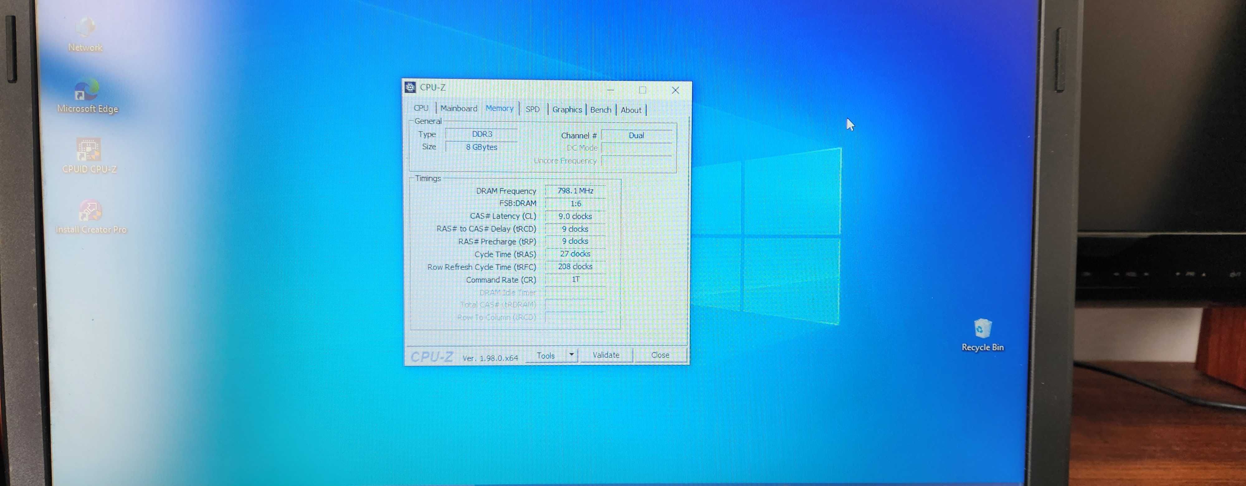Open the Recycle Bin icon

(982, 335)
